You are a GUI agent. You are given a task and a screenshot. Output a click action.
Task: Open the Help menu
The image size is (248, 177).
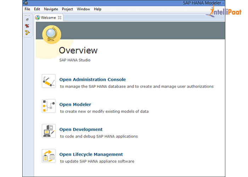click(97, 9)
